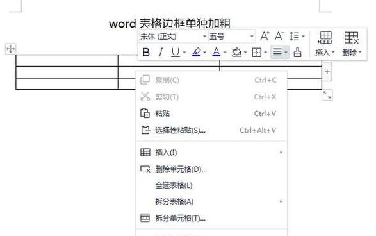The image size is (376, 236).
Task: Select the format painter brush
Action: point(298,52)
